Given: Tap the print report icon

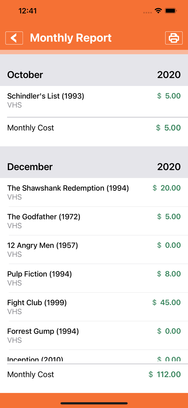Looking at the screenshot, I should pos(174,38).
